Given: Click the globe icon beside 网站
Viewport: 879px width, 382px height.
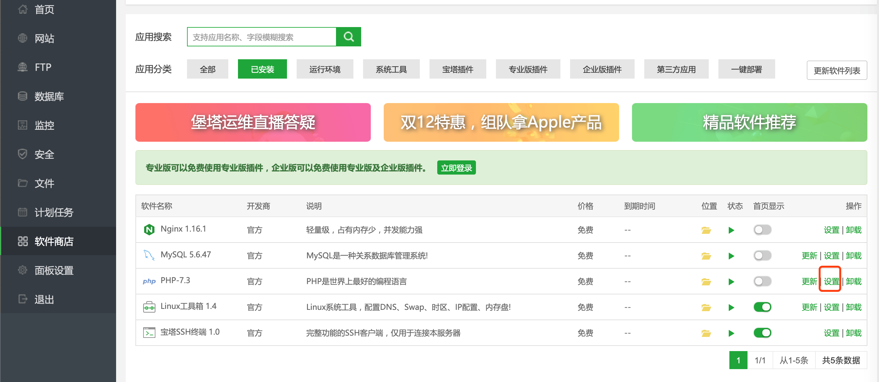Looking at the screenshot, I should point(23,38).
